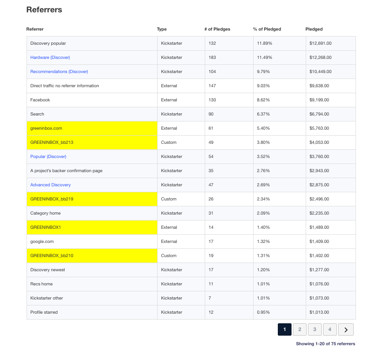382x358 pixels.
Task: Select the GREENINBOX1 referrer cell
Action: click(92, 227)
